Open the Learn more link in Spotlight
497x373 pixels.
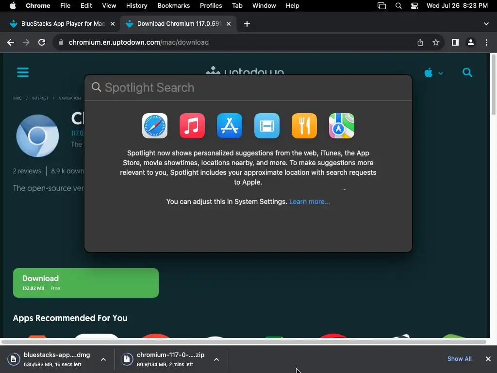coord(309,202)
